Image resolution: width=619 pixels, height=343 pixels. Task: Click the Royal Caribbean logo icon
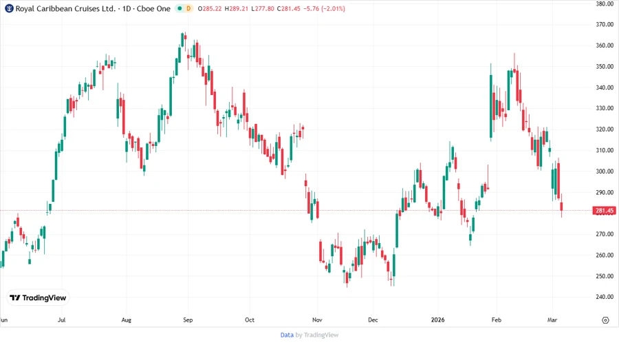tap(9, 8)
